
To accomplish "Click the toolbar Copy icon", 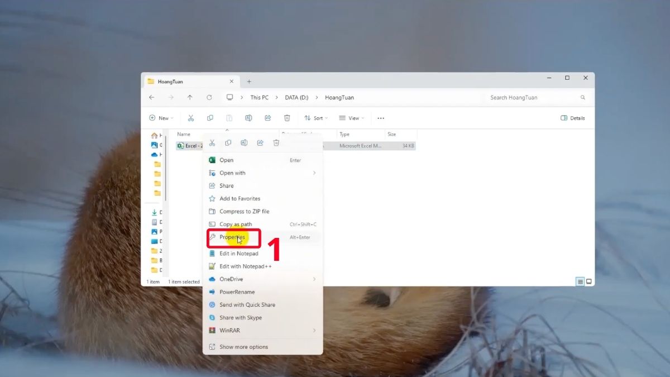I will (x=210, y=118).
